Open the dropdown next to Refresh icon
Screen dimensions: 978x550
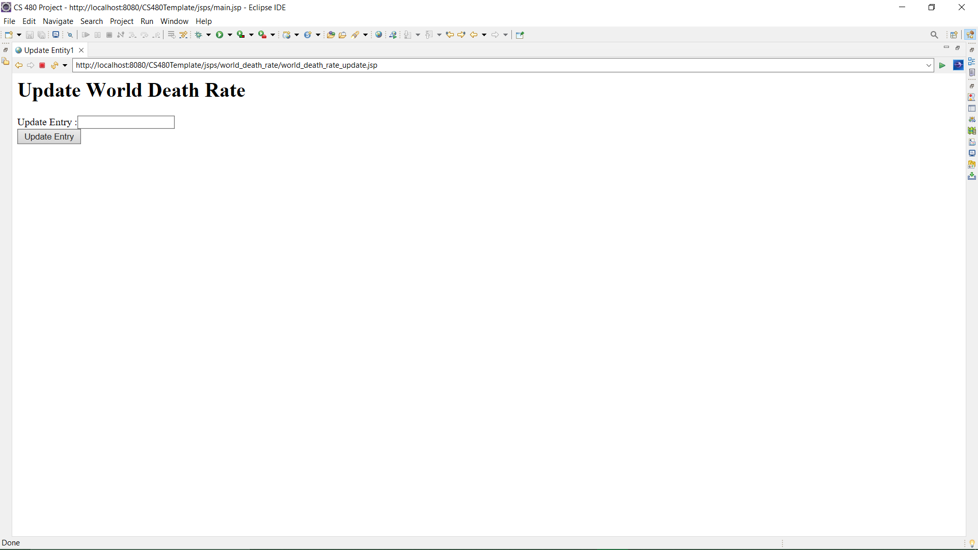65,65
